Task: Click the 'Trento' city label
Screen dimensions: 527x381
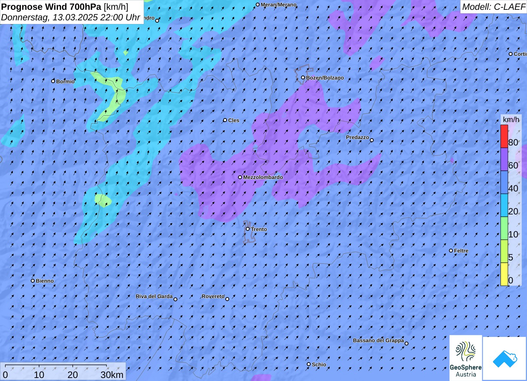Action: click(x=259, y=229)
